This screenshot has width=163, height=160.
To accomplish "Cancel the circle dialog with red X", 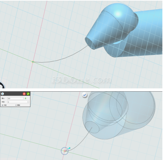I will coord(24,94).
